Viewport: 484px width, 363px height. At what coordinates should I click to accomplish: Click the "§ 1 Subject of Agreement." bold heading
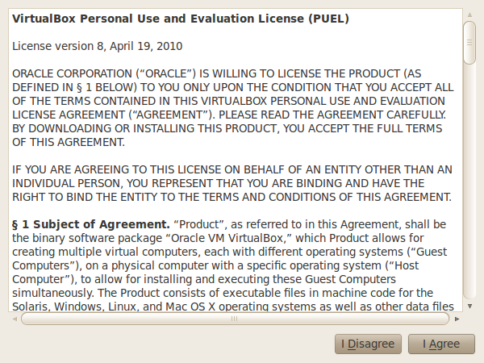click(90, 223)
